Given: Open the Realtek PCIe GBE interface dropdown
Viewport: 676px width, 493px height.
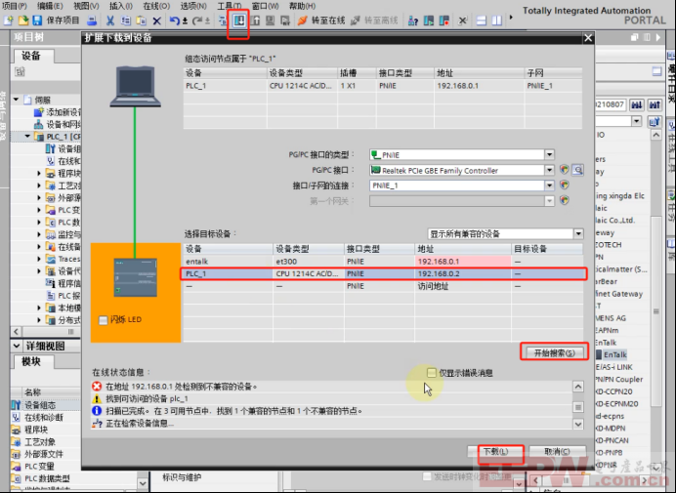Looking at the screenshot, I should 549,170.
